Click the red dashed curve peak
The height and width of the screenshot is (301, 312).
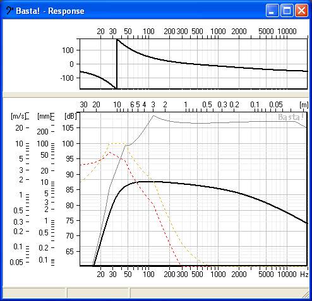coord(109,152)
